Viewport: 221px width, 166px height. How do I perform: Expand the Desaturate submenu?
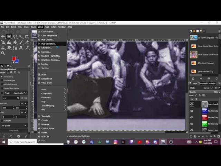52,98
